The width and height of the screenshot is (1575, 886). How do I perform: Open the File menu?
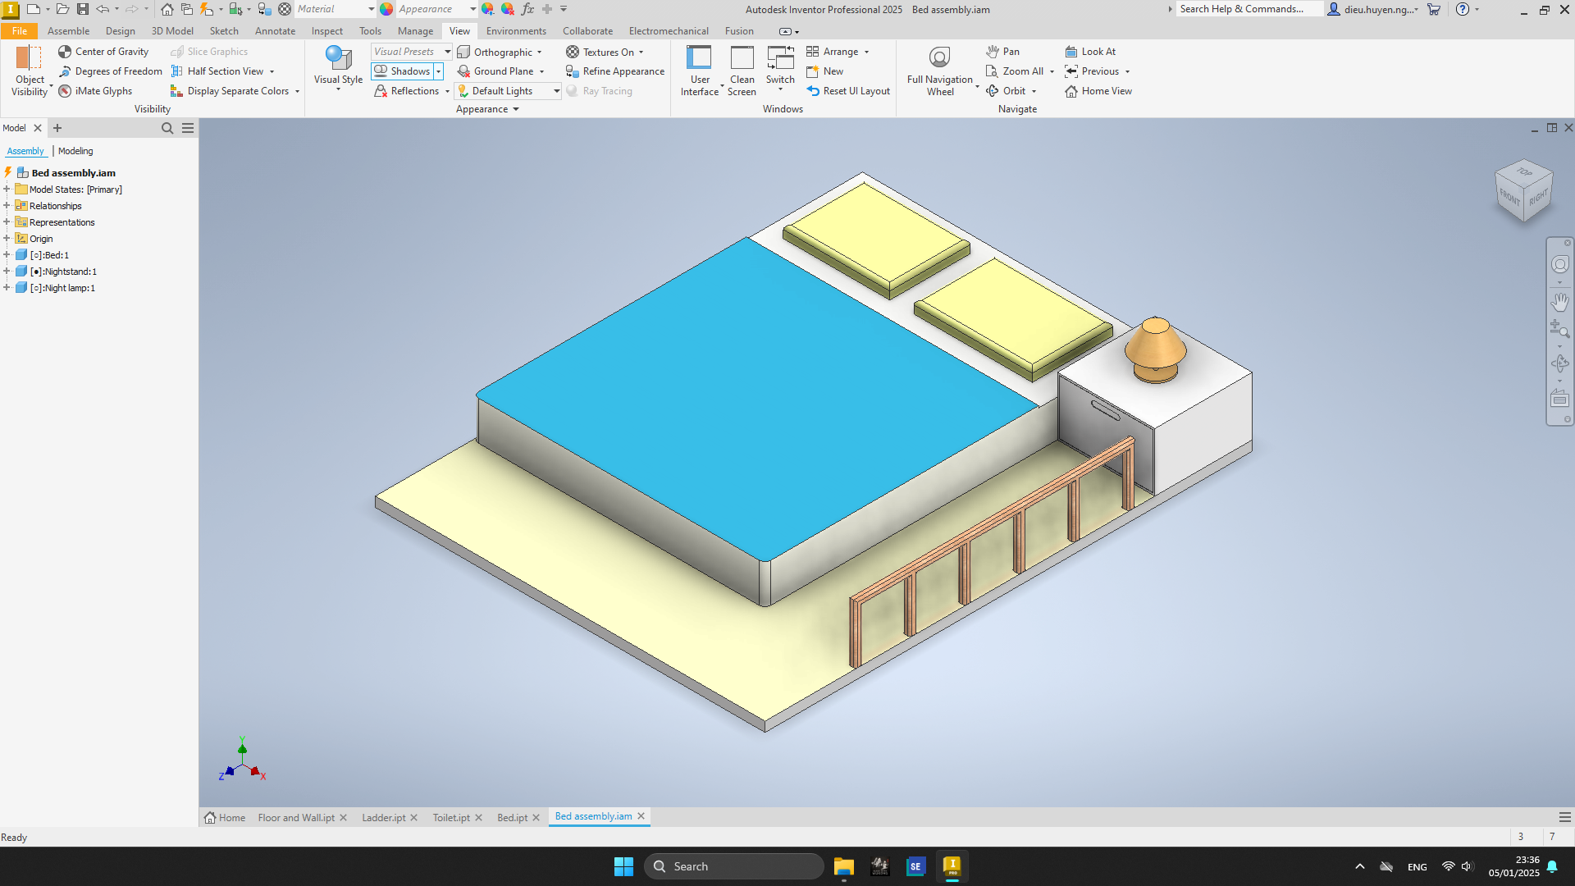point(20,31)
